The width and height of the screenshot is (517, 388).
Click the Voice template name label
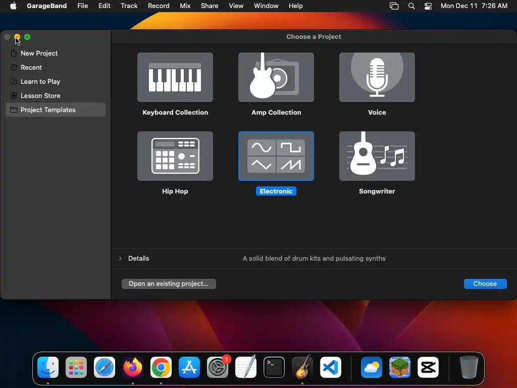pos(377,112)
